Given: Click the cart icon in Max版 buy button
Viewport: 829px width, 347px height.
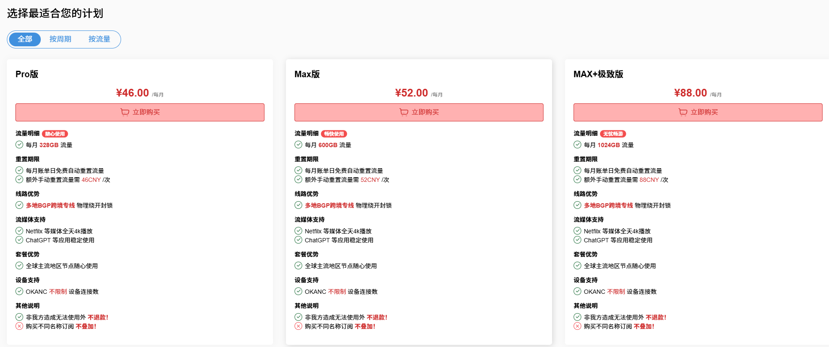Looking at the screenshot, I should coord(404,112).
